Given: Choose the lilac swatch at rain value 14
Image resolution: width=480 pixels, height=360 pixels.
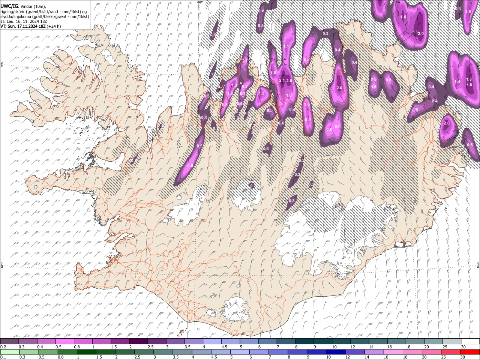Looking at the screenshot, I should tap(374, 352).
